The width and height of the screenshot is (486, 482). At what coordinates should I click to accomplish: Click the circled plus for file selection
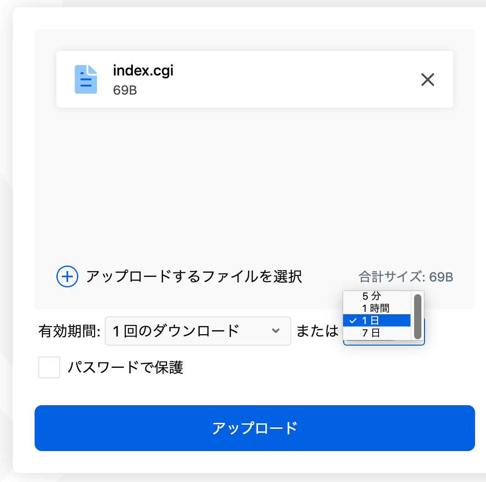(67, 276)
